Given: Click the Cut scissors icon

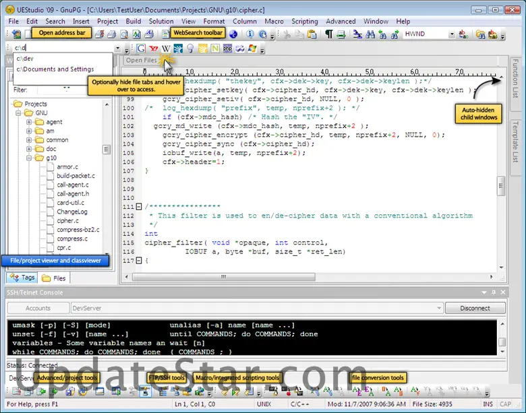Looking at the screenshot, I should (x=287, y=34).
